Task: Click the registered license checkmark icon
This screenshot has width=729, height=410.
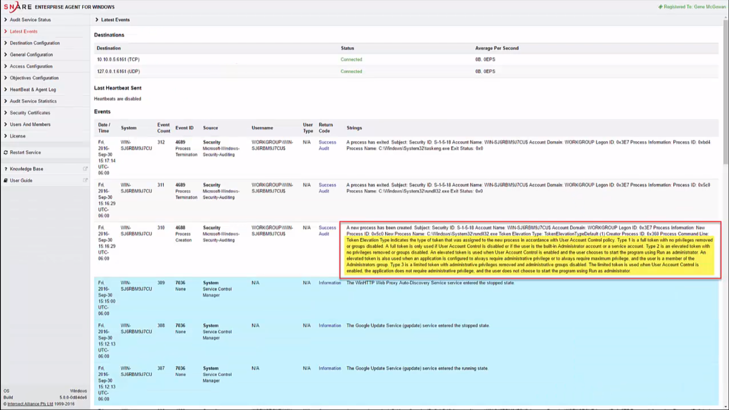Action: [660, 7]
